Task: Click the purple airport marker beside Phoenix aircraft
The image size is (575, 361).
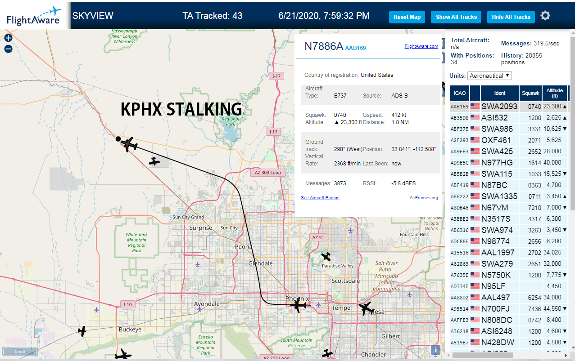Action: click(x=318, y=305)
